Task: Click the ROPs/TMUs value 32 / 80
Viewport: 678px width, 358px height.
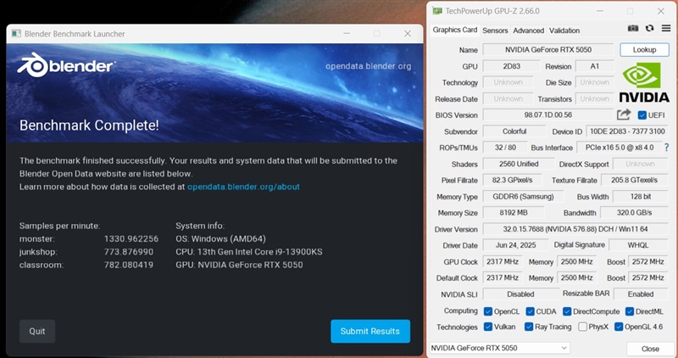Action: coord(505,148)
